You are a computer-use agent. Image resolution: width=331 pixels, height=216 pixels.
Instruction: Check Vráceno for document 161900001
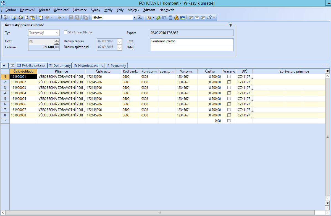pyautogui.click(x=229, y=76)
